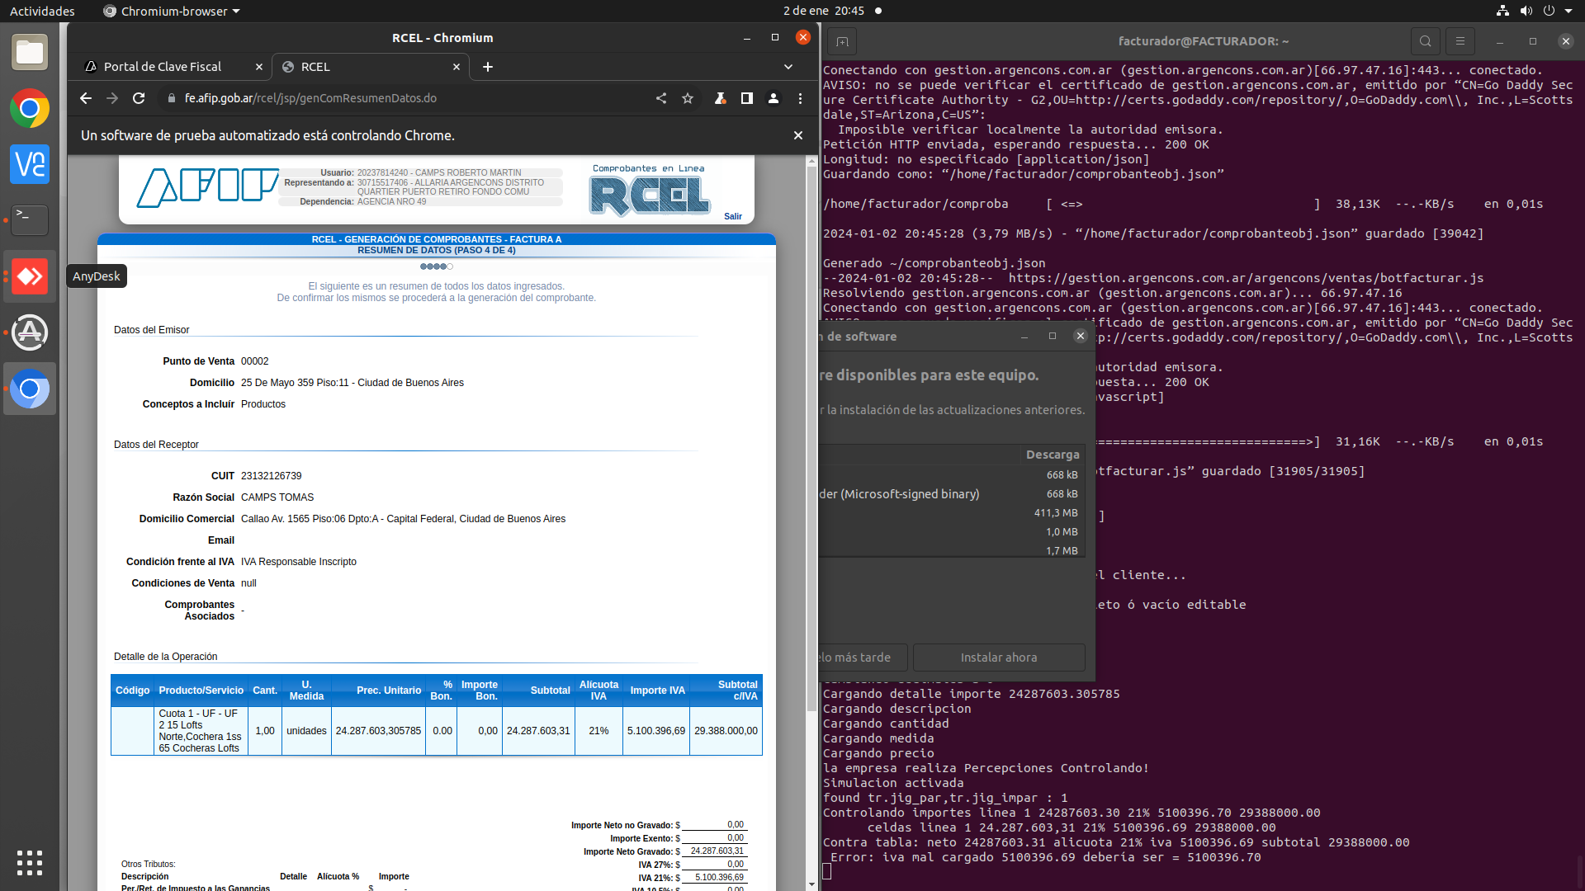
Task: Open the Chromium three-dot menu
Action: pos(800,98)
